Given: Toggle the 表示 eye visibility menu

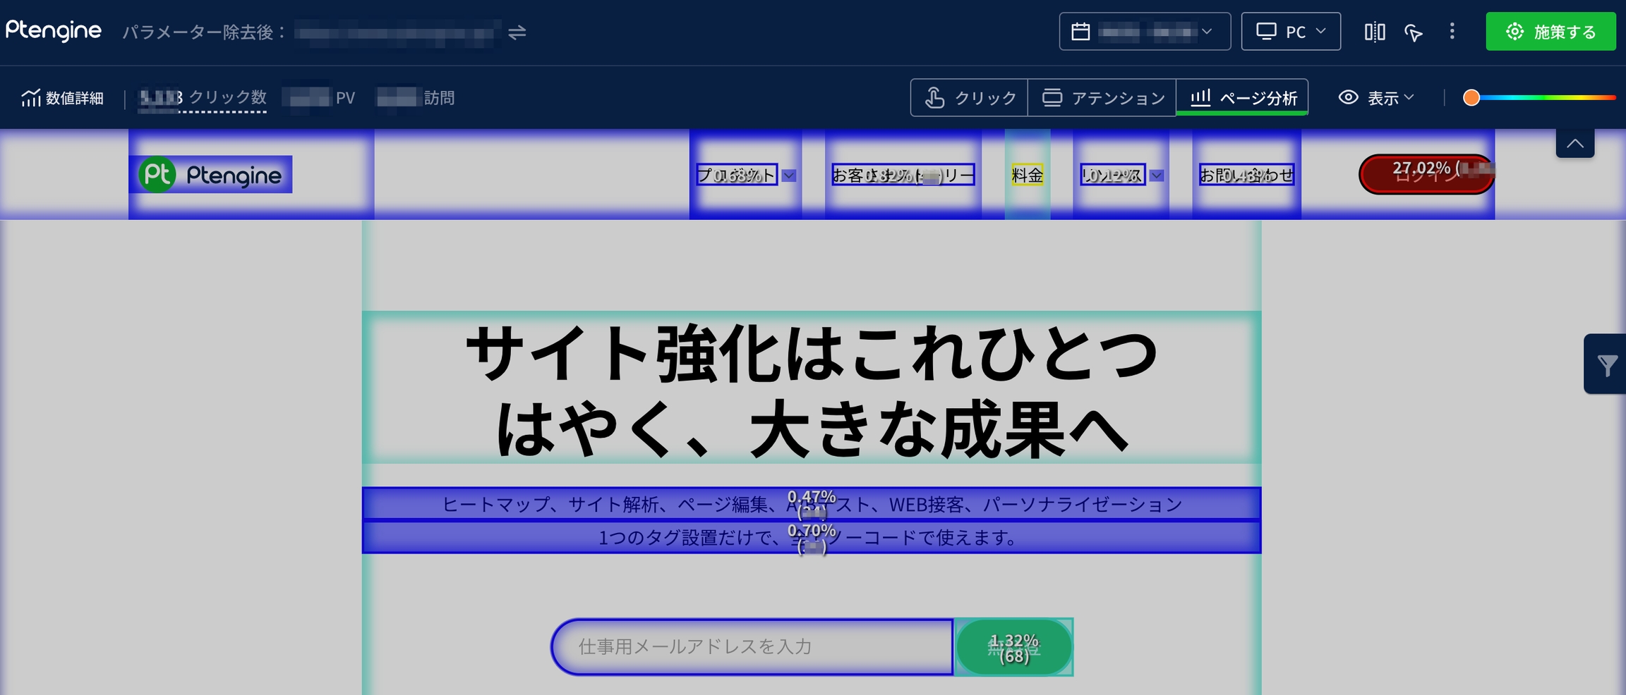Looking at the screenshot, I should 1375,98.
